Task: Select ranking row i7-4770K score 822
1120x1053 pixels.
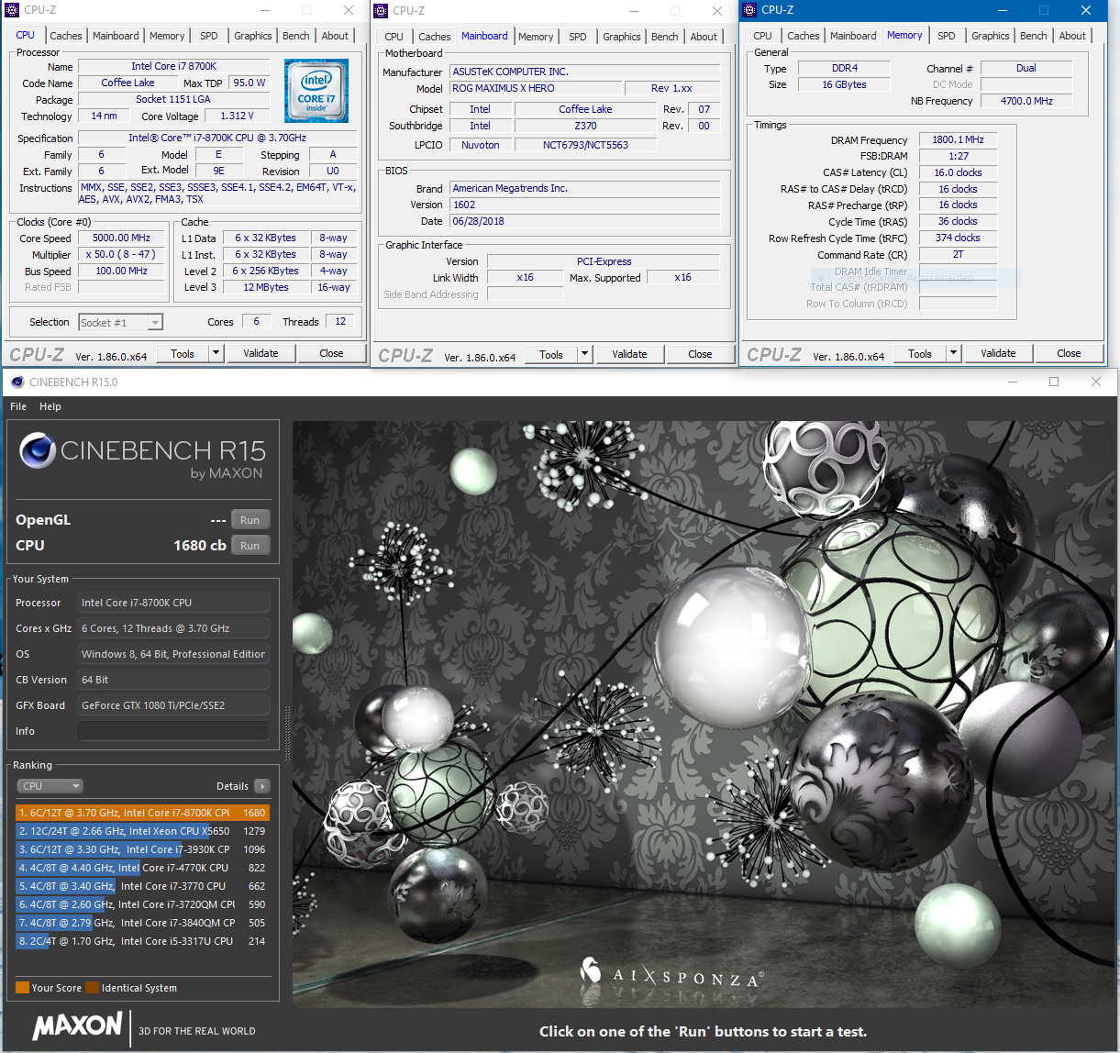Action: (x=142, y=868)
